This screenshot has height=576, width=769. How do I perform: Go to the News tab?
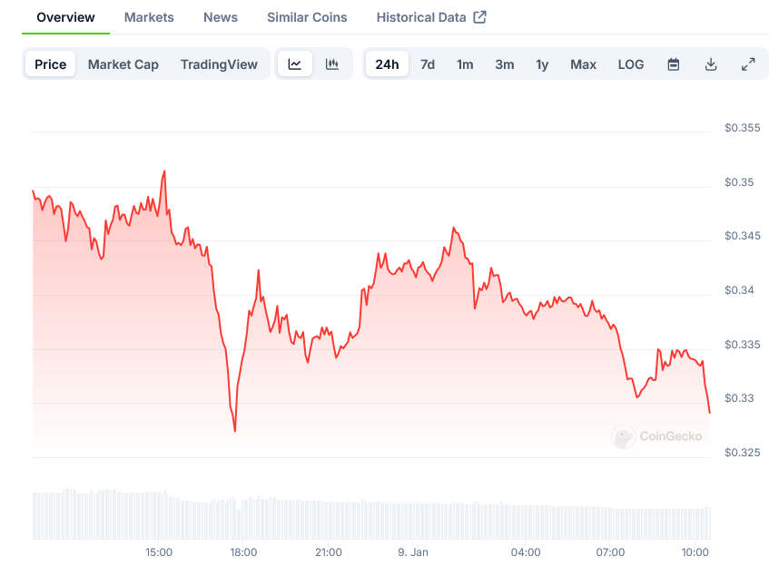click(x=221, y=17)
